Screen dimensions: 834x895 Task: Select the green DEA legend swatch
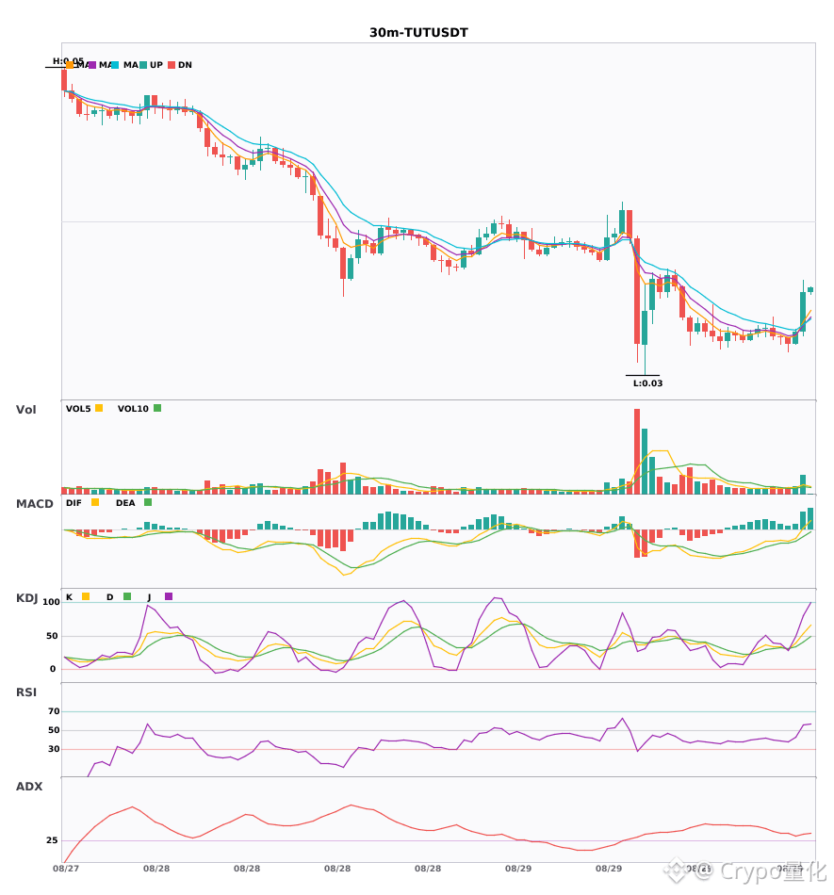point(148,502)
